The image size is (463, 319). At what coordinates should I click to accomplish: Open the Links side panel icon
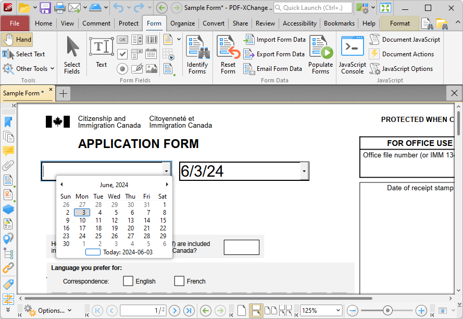(x=8, y=268)
